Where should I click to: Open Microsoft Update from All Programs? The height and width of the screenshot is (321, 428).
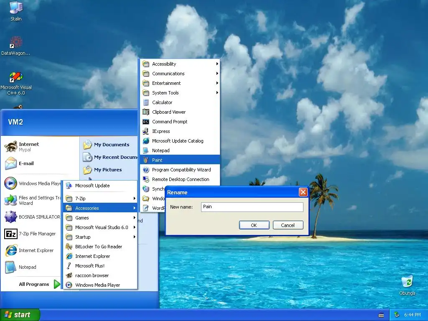coord(100,186)
